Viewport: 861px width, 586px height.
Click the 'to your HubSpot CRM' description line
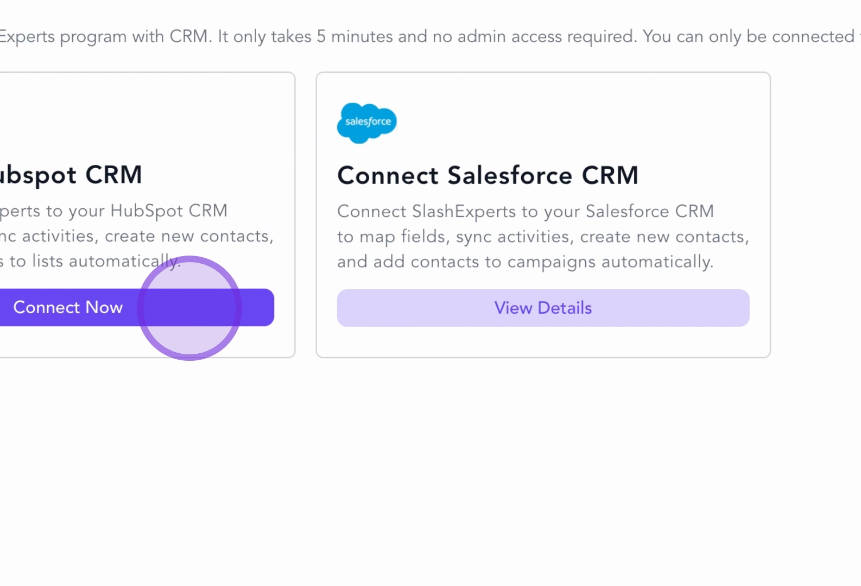(114, 211)
